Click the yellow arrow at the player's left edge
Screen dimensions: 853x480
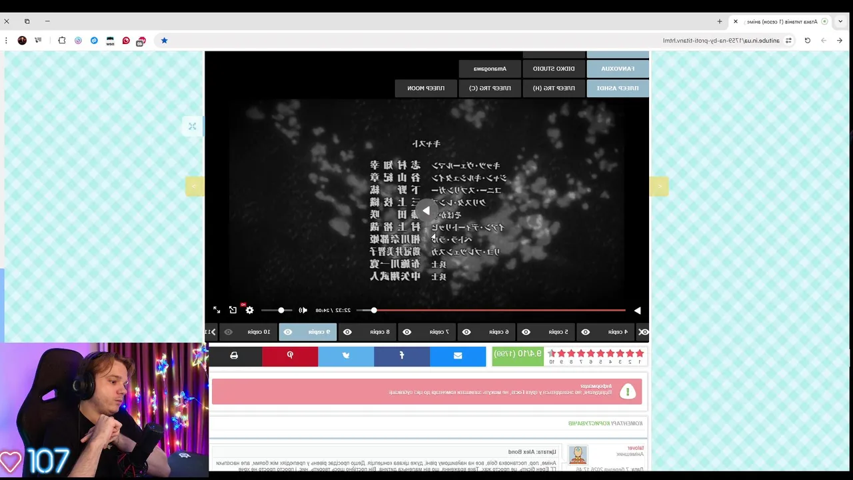click(x=195, y=187)
